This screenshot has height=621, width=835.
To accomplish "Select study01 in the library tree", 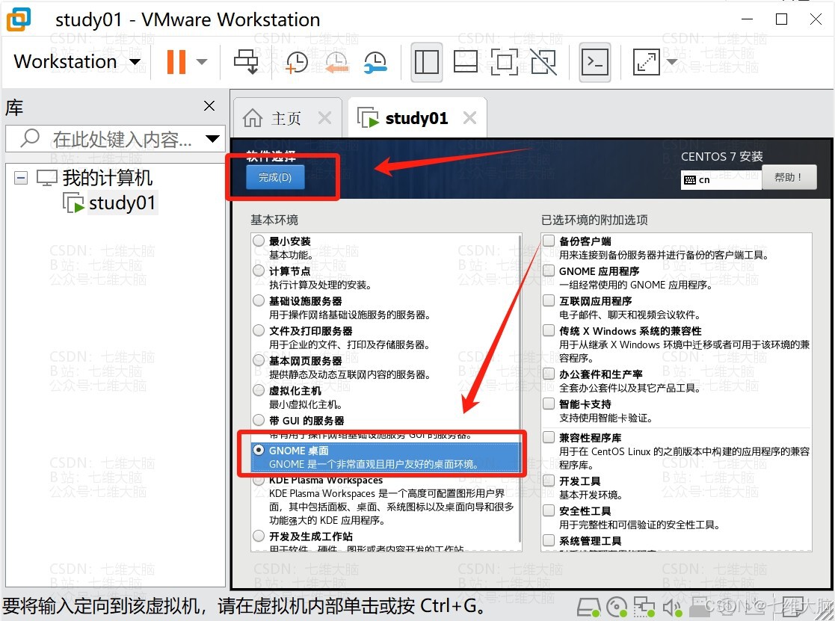I will pyautogui.click(x=122, y=203).
